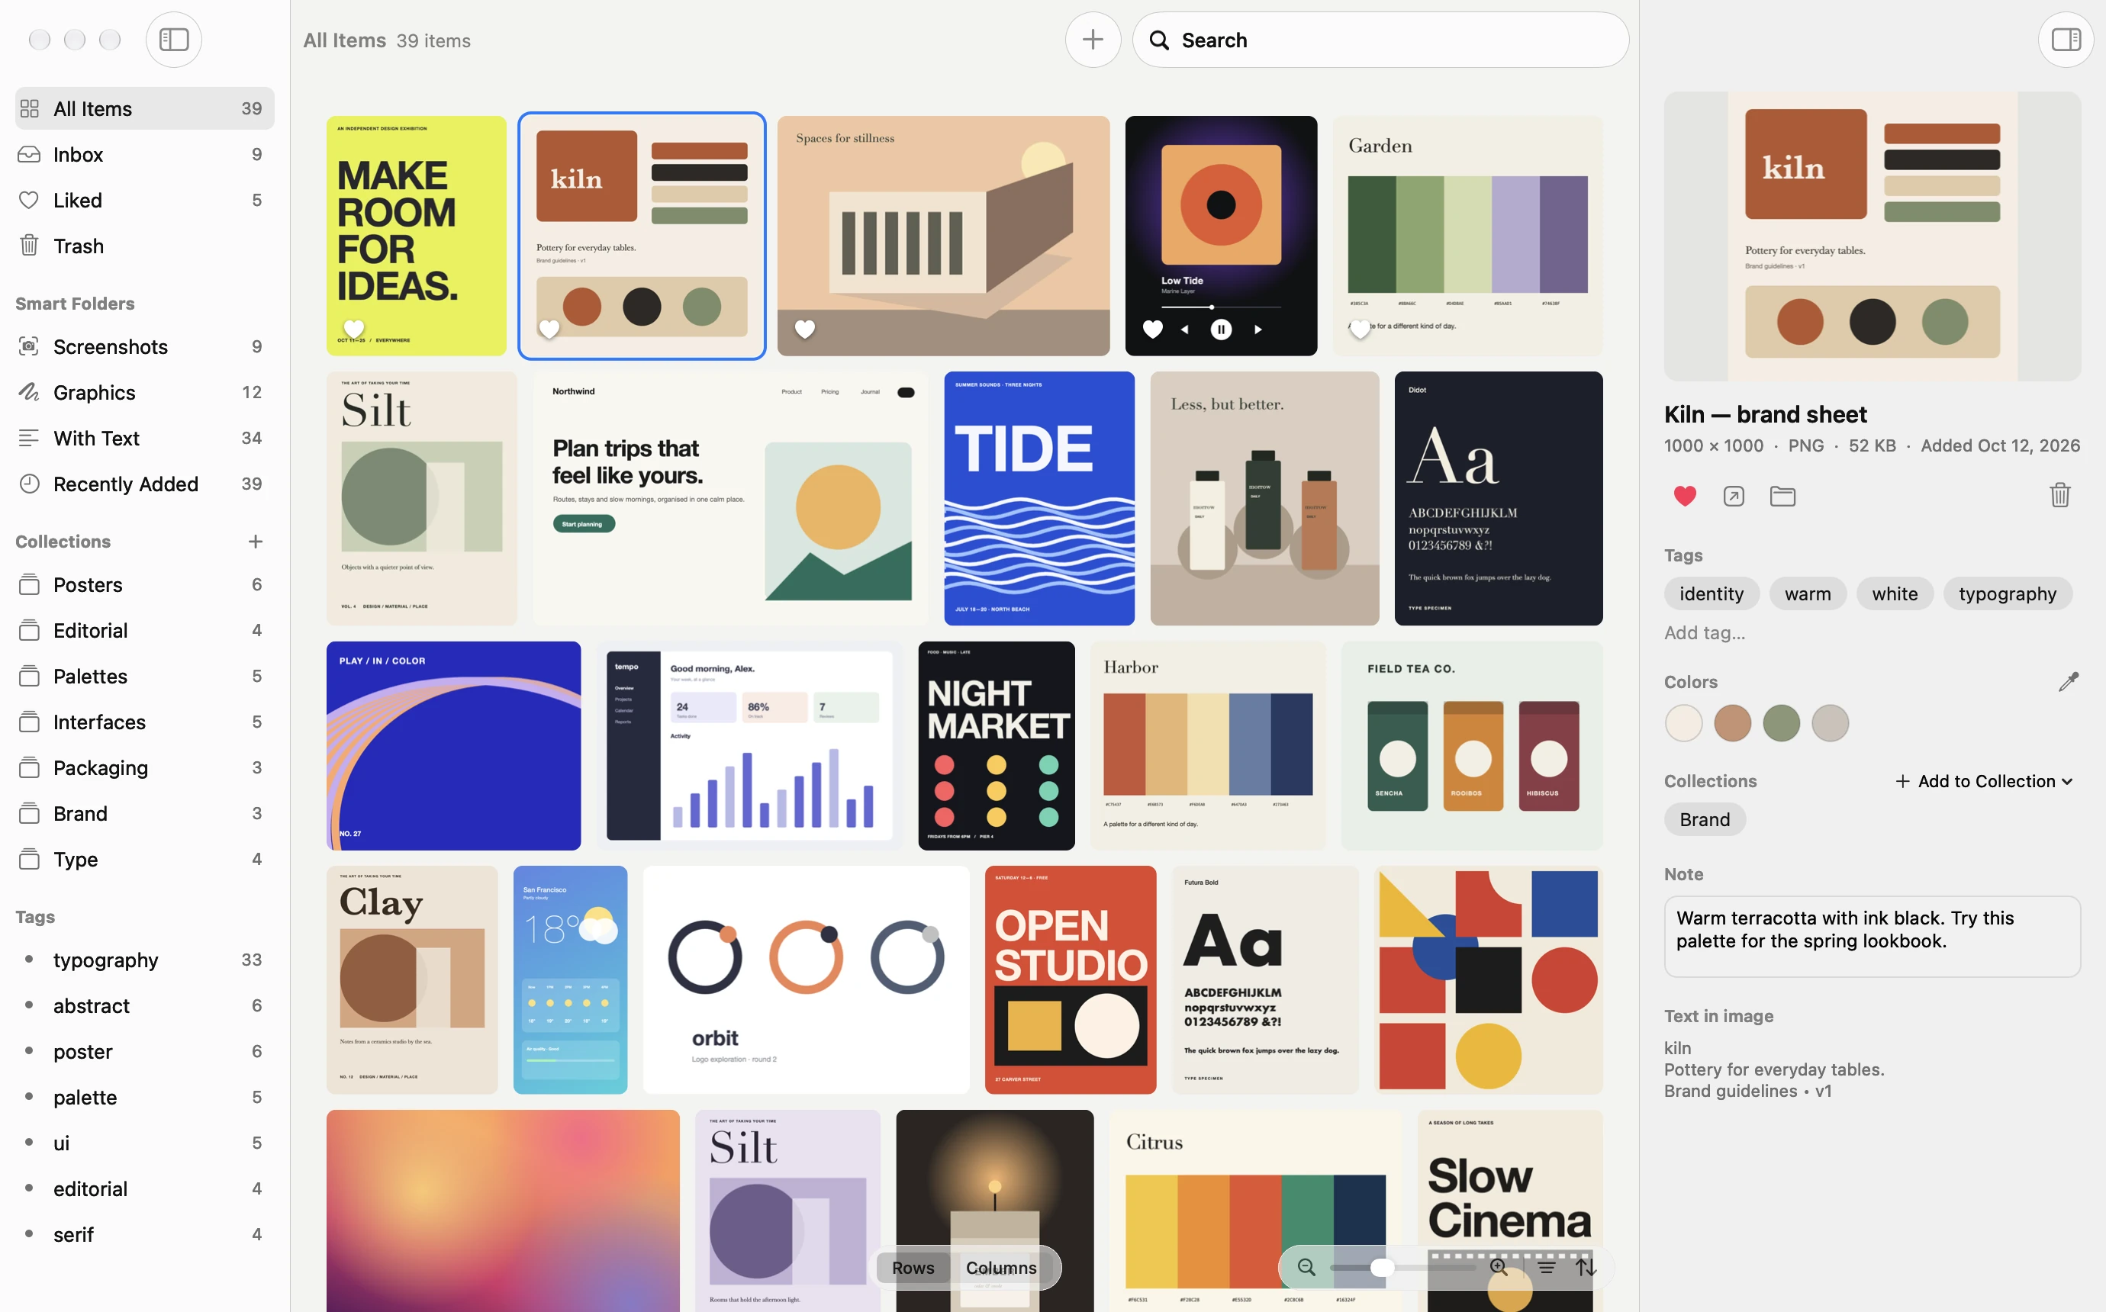Image resolution: width=2106 pixels, height=1312 pixels.
Task: Filter by the abstract tag
Action: tap(145, 1005)
